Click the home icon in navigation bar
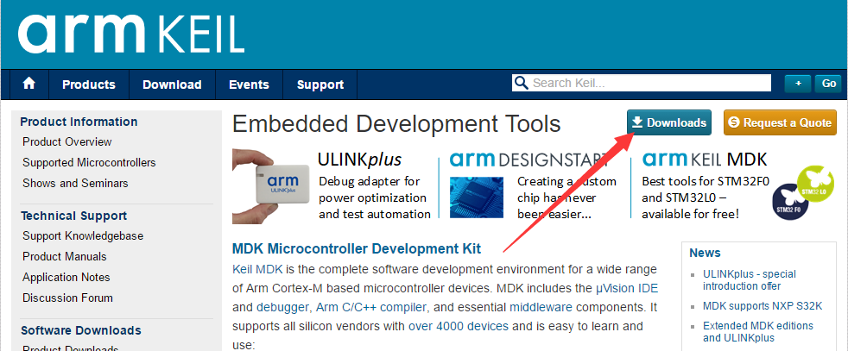848x351 pixels. tap(28, 84)
